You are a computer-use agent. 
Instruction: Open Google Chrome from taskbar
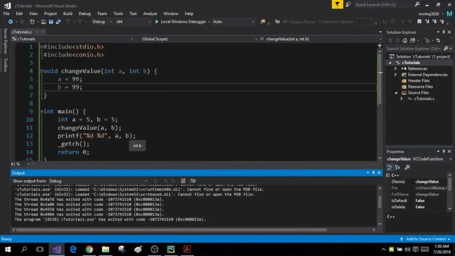pos(89,249)
